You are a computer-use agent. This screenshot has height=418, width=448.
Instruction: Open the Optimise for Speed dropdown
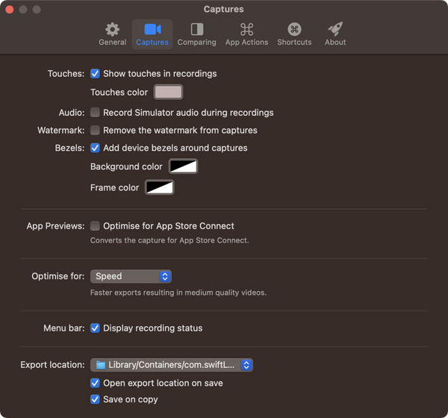coord(131,276)
